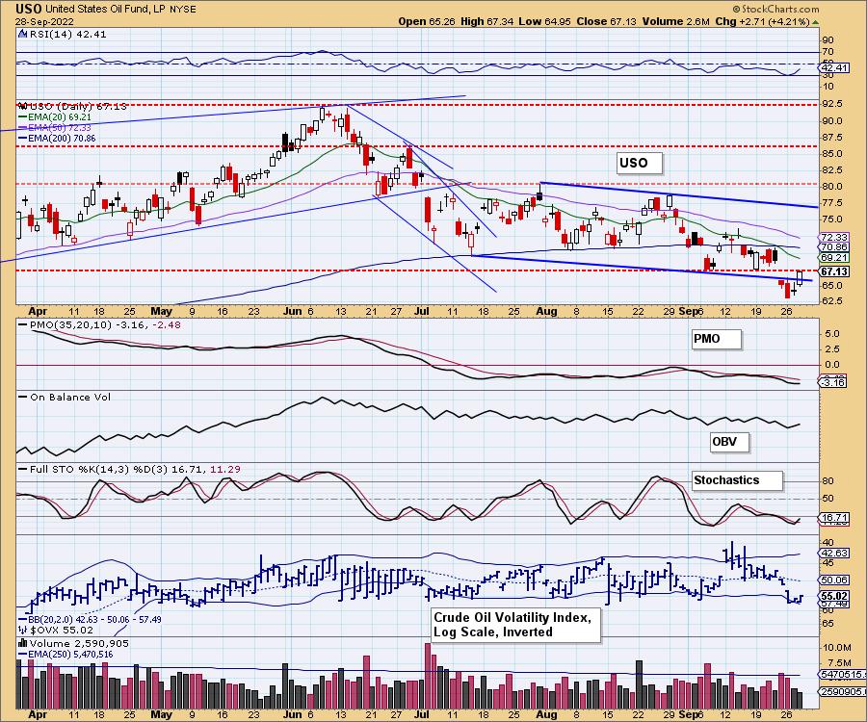Click the Volume 2,590,905 label
The height and width of the screenshot is (722, 867).
pos(73,644)
